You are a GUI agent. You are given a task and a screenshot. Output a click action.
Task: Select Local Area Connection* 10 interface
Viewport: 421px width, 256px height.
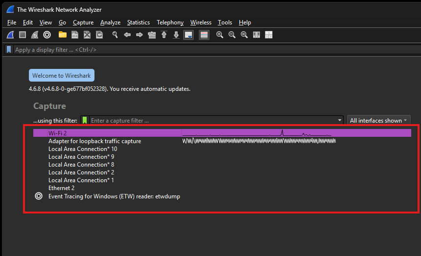point(222,149)
